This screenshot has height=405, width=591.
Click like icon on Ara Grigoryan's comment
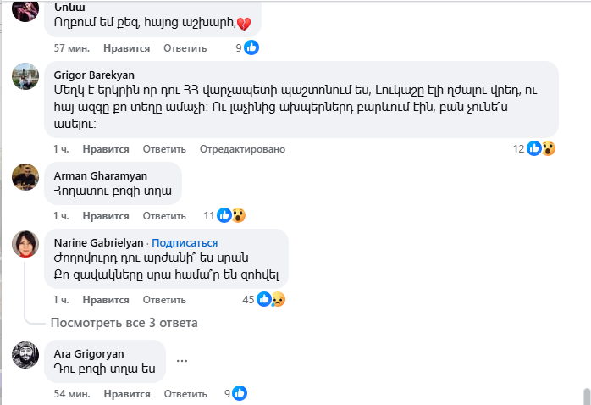click(240, 393)
